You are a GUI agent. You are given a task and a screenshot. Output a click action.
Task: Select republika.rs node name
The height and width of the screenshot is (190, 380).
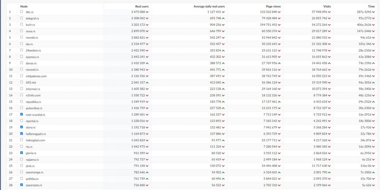[33, 102]
